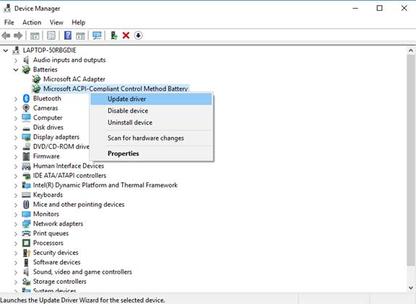The image size is (416, 304).
Task: Open the View menu
Action: pyautogui.click(x=56, y=22)
